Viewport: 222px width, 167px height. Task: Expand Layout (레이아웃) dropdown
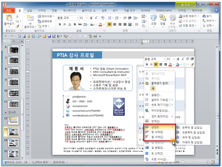46,16
